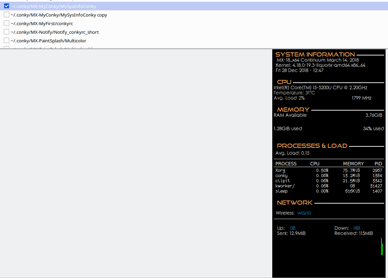Select the ~/.conky/MX-MyFirst/conkyrc entry
The image size is (388, 278).
(42, 24)
